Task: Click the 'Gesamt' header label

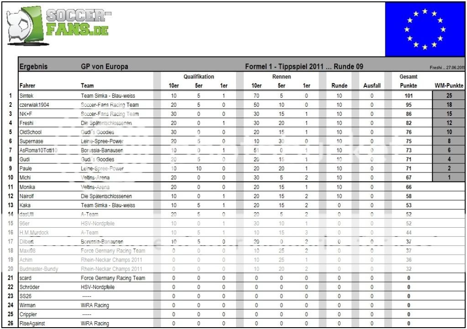Action: (x=408, y=77)
